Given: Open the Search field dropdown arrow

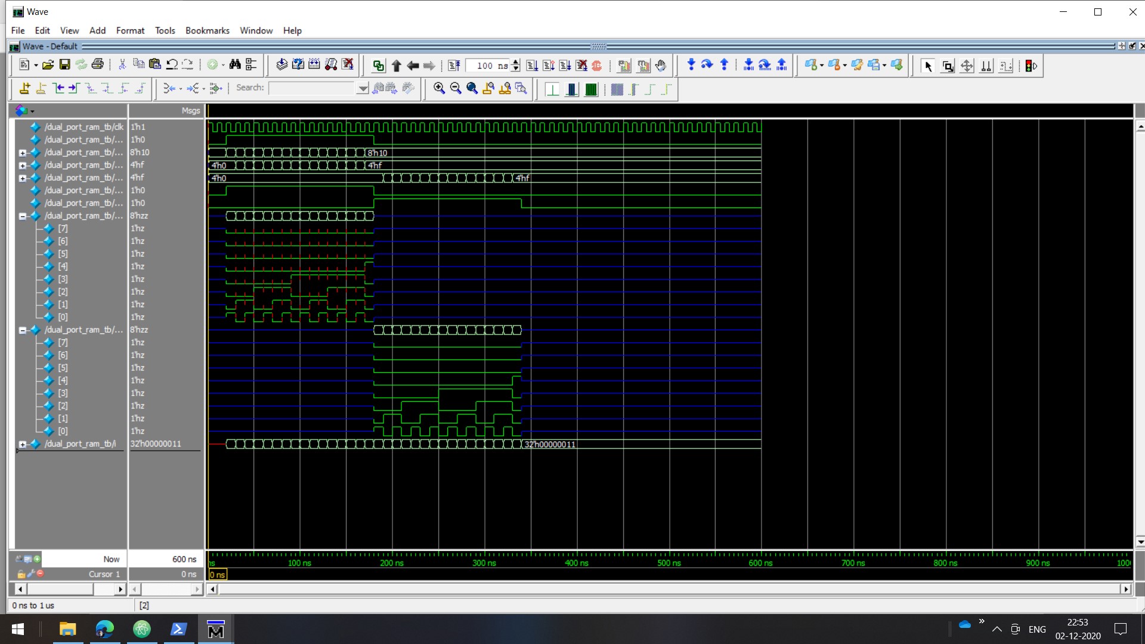Looking at the screenshot, I should pyautogui.click(x=362, y=88).
